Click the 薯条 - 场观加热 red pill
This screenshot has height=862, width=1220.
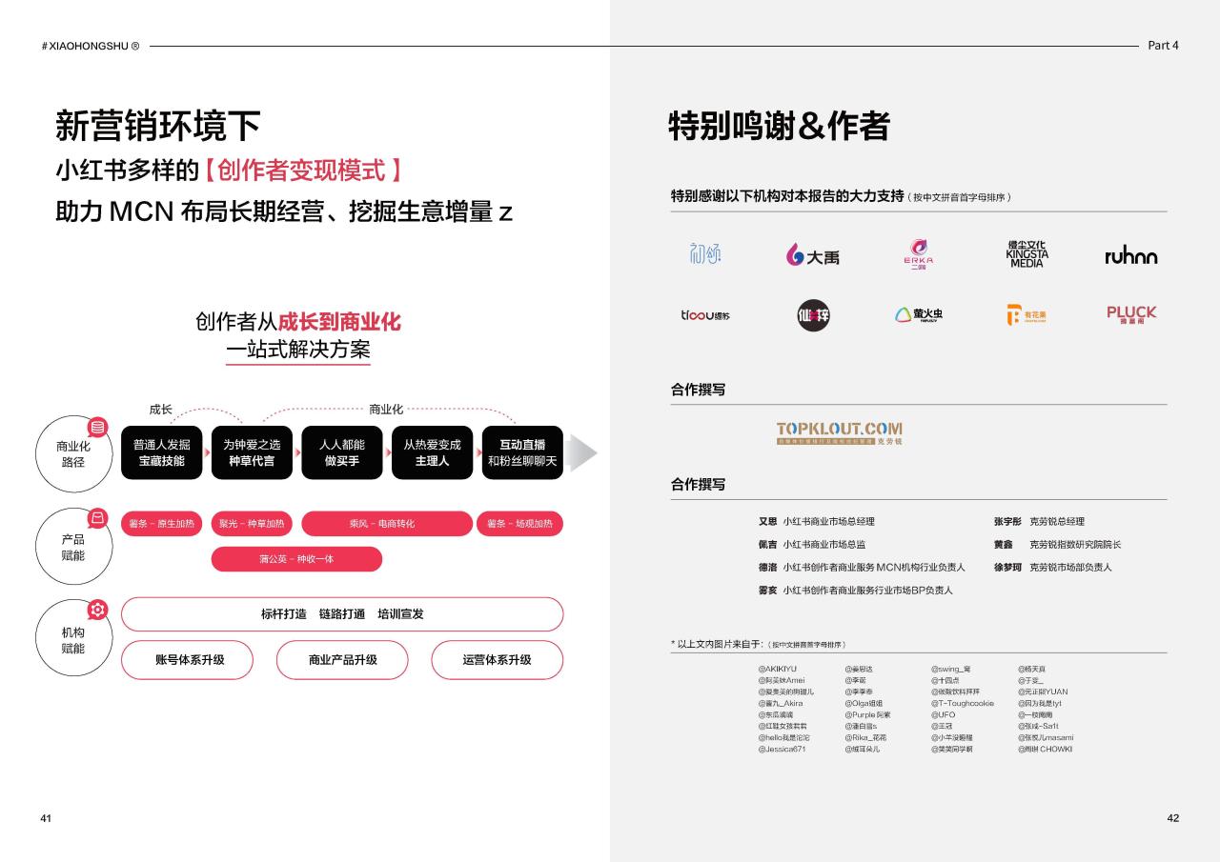pos(519,524)
